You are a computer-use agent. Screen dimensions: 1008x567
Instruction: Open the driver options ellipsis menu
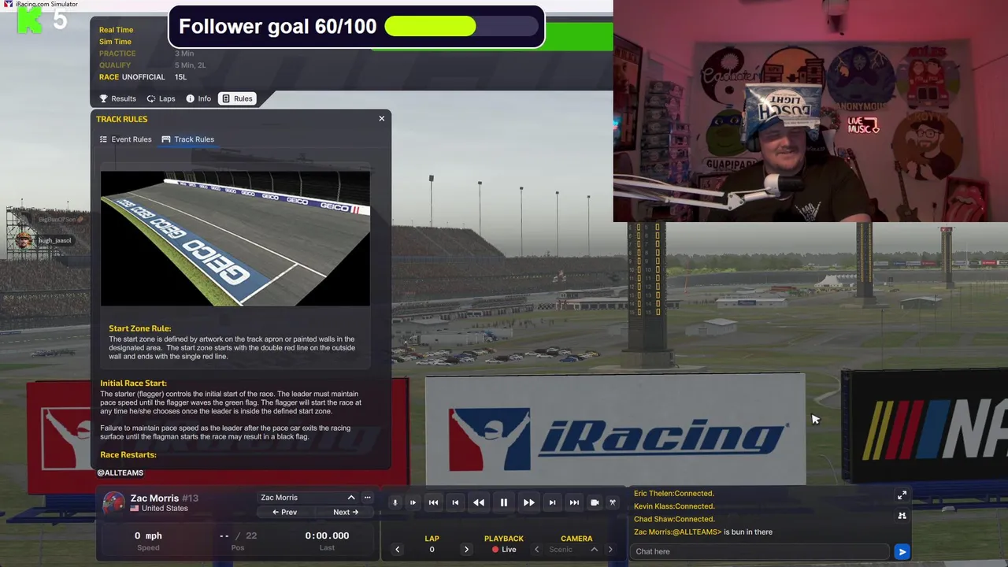367,498
